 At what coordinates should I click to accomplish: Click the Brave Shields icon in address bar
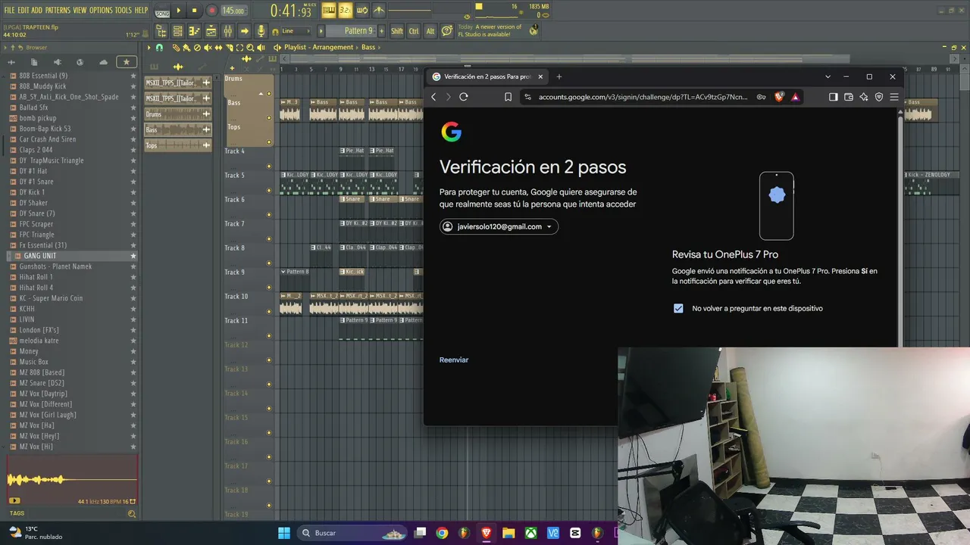click(x=779, y=97)
